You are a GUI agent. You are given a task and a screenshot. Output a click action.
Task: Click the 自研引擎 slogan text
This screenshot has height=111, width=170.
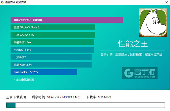click(131, 55)
